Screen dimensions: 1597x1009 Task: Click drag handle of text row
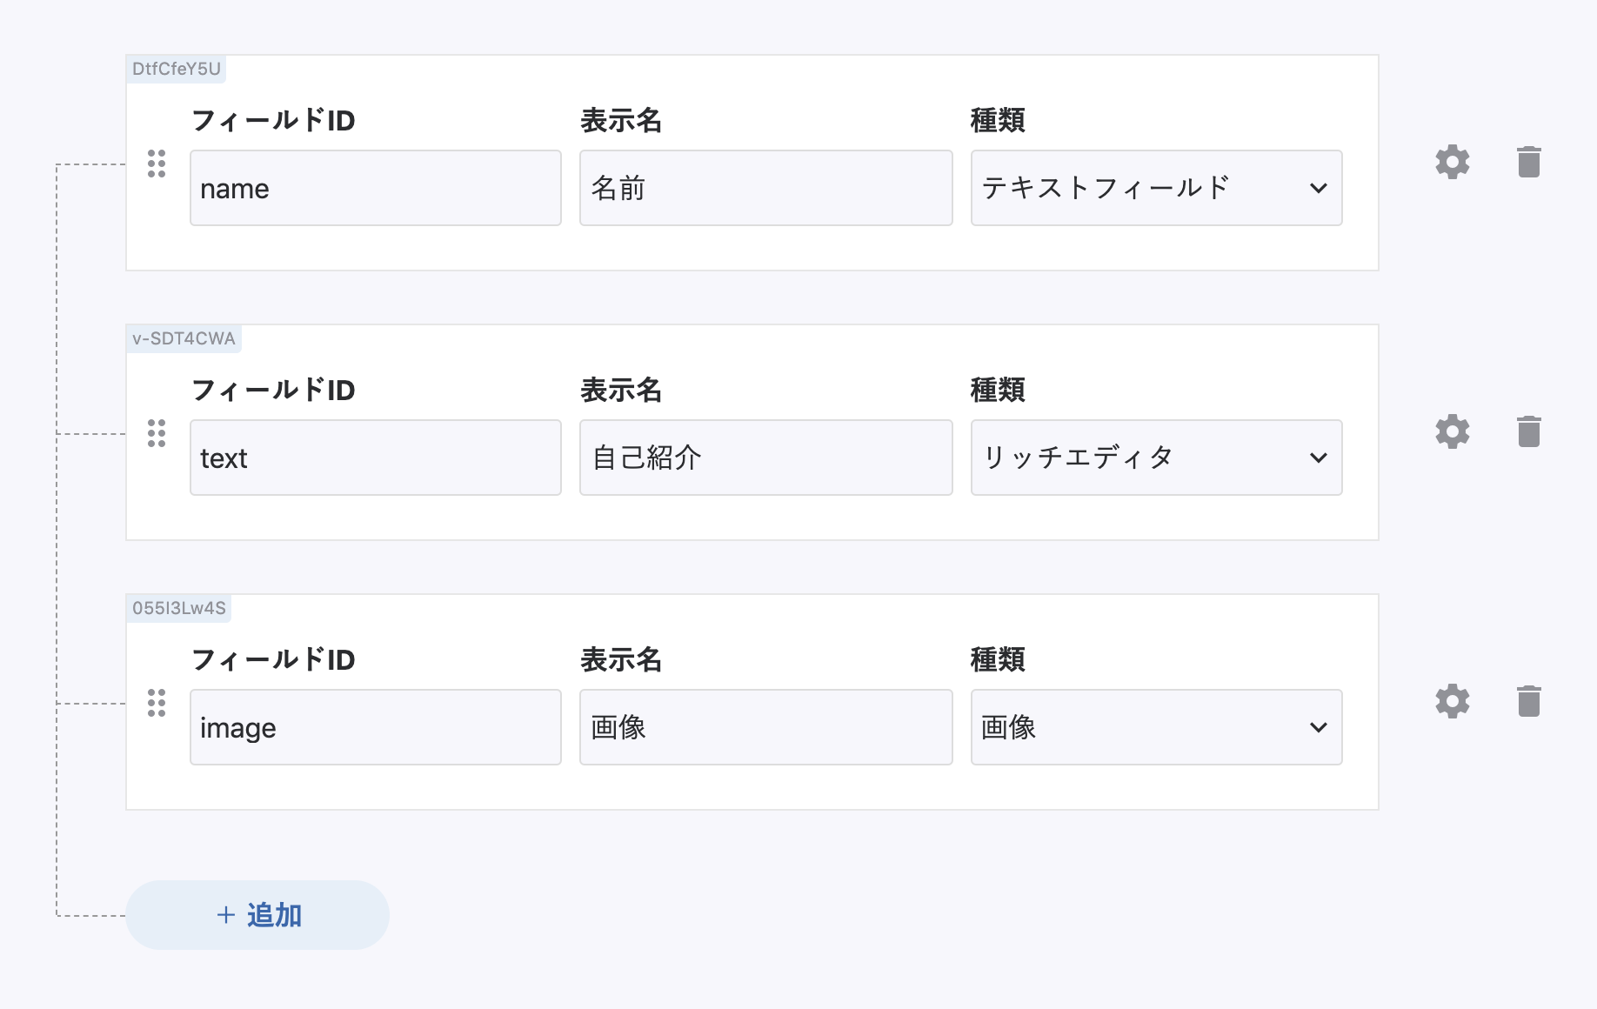point(157,433)
